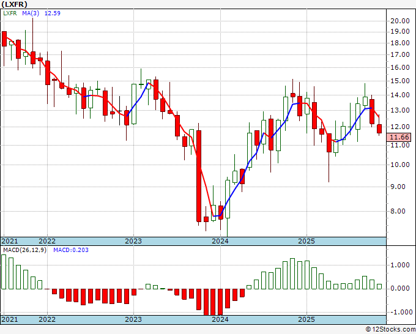Select the MACD:0.203 value label
The height and width of the screenshot is (334, 416).
coord(71,250)
